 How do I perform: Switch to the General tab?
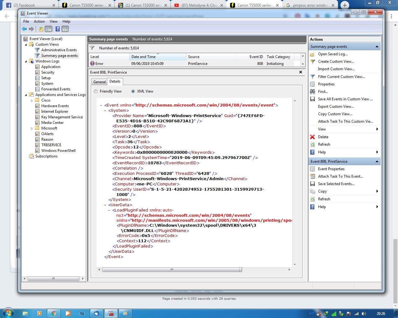99,82
